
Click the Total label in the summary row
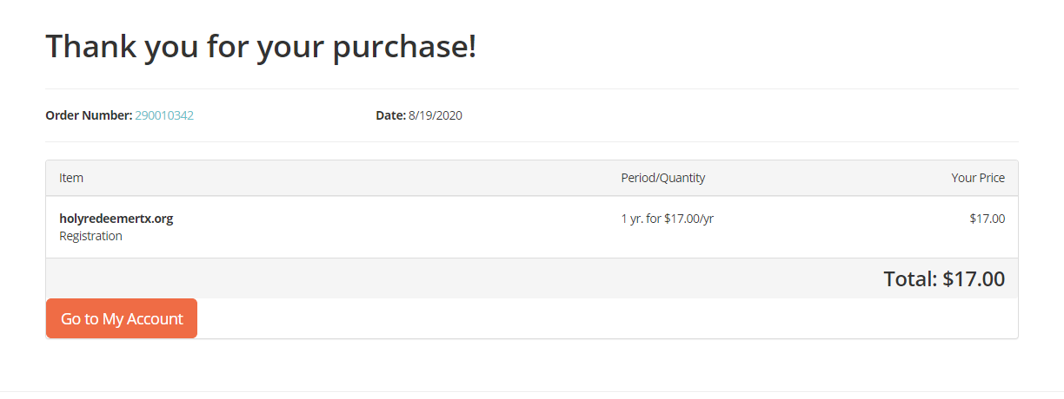click(909, 279)
